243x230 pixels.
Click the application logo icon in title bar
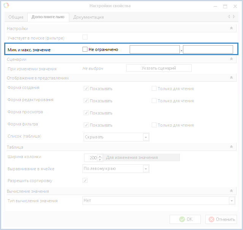[6, 5]
